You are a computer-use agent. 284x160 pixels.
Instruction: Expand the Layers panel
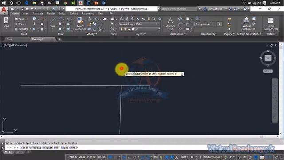click(x=140, y=34)
